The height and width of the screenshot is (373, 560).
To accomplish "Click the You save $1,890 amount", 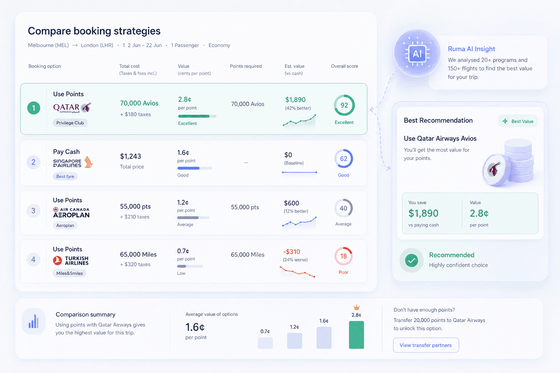I will click(x=423, y=213).
